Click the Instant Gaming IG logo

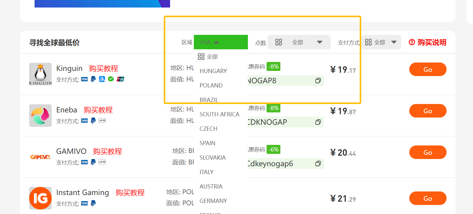click(40, 198)
